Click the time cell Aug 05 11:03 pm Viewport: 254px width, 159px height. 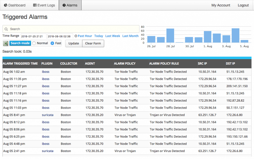pyautogui.click(x=15, y=108)
